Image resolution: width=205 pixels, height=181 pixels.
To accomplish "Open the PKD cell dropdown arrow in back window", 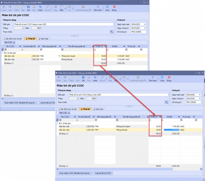I will pos(59,55).
